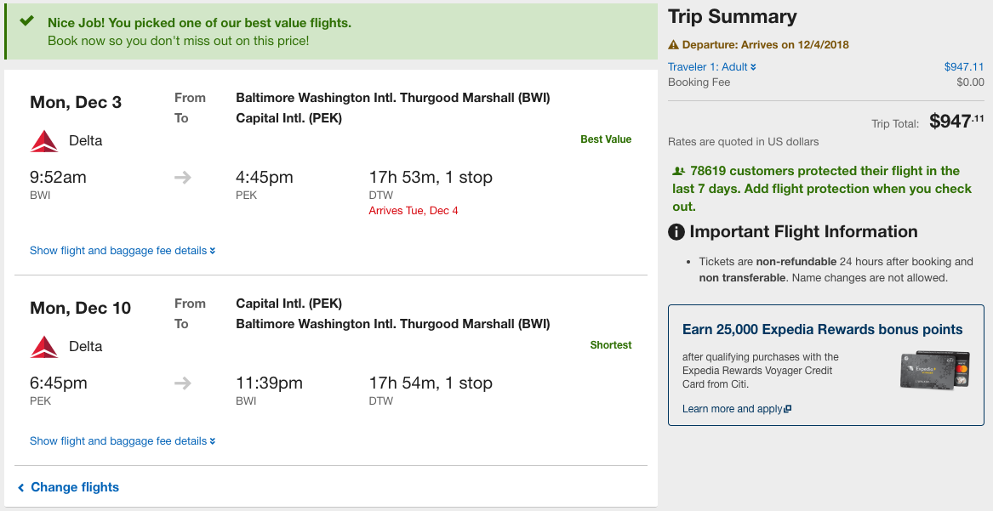Click Earn 25,000 Expedia Rewards bonus points heading
The width and height of the screenshot is (993, 511).
822,330
